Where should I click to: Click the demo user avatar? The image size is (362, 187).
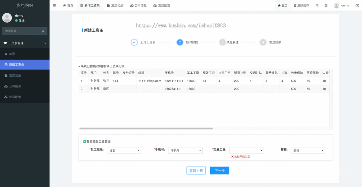(x=336, y=5)
